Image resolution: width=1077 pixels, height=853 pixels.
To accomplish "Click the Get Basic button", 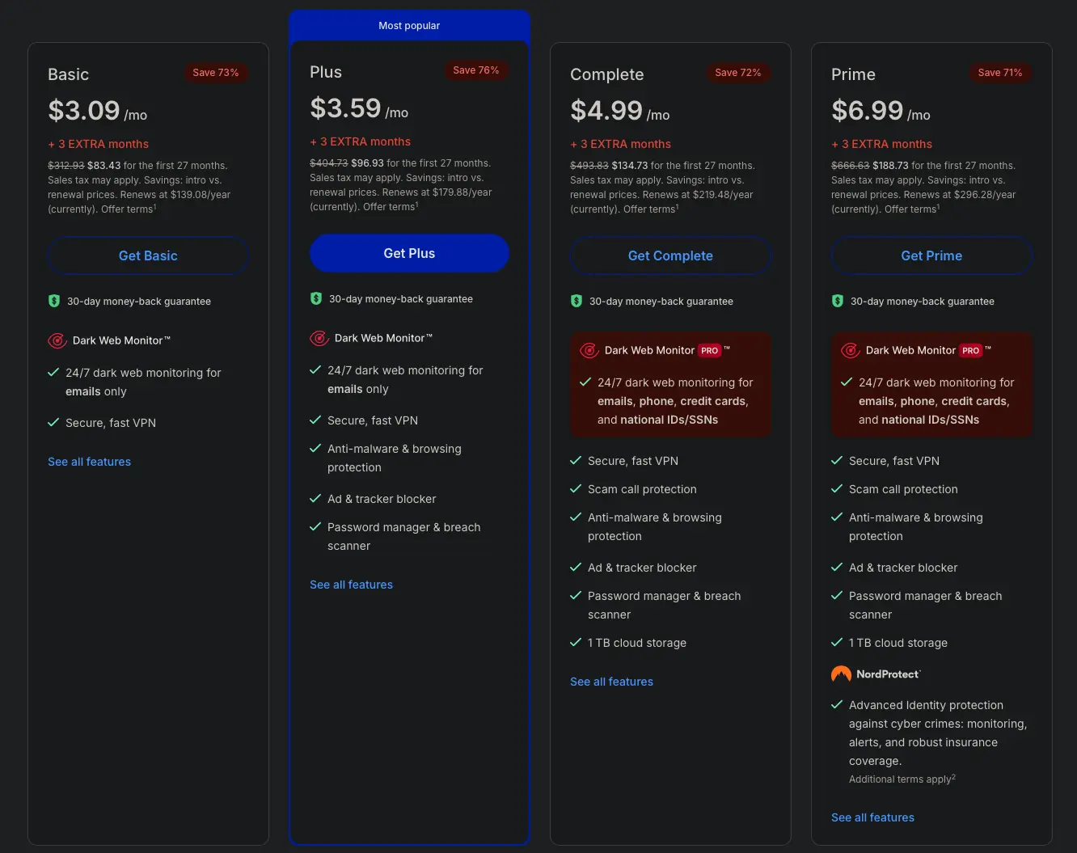I will (x=148, y=255).
